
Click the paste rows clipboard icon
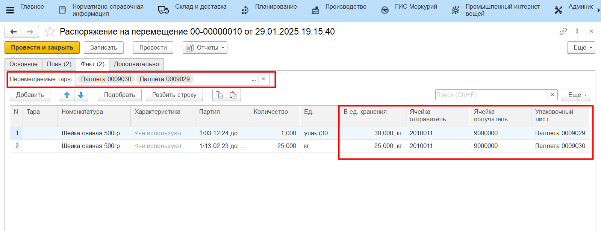pyautogui.click(x=233, y=95)
